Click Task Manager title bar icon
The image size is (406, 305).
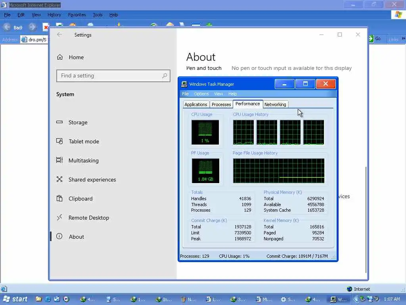184,84
